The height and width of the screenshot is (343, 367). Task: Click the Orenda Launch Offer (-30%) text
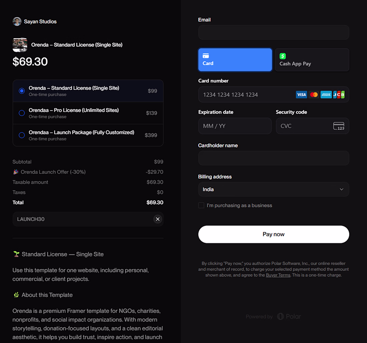(x=53, y=172)
